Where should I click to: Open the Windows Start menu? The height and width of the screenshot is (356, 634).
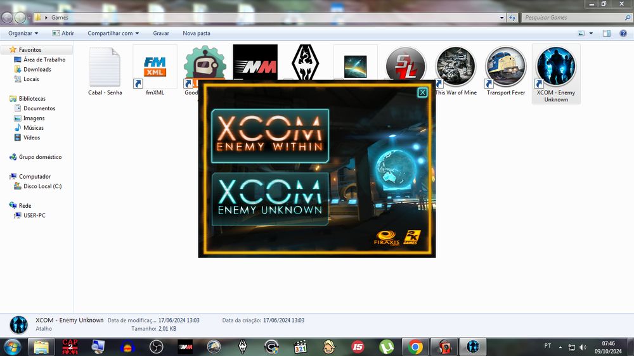13,346
